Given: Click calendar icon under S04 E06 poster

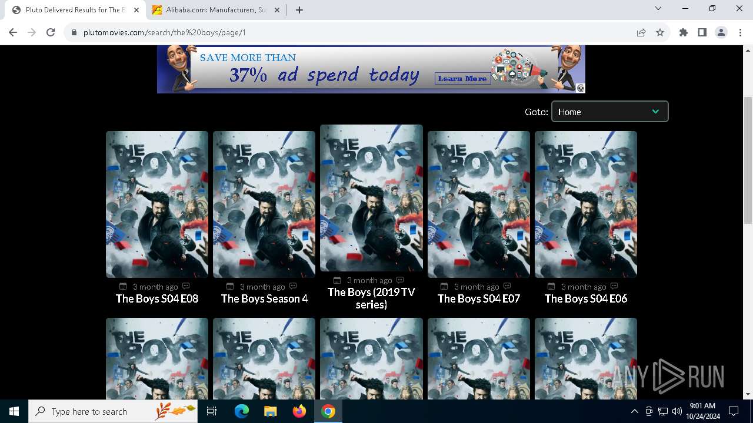Looking at the screenshot, I should pyautogui.click(x=551, y=286).
